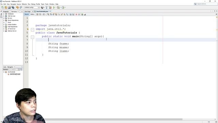Expand the Servers tree node

(4, 18)
